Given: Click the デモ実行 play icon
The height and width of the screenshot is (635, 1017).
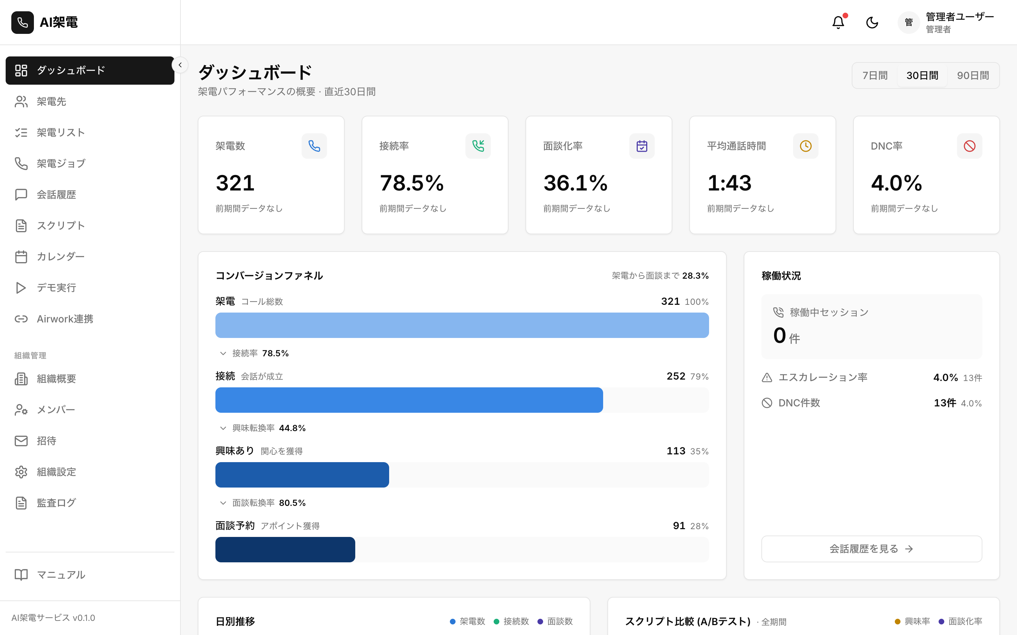Looking at the screenshot, I should pyautogui.click(x=21, y=288).
